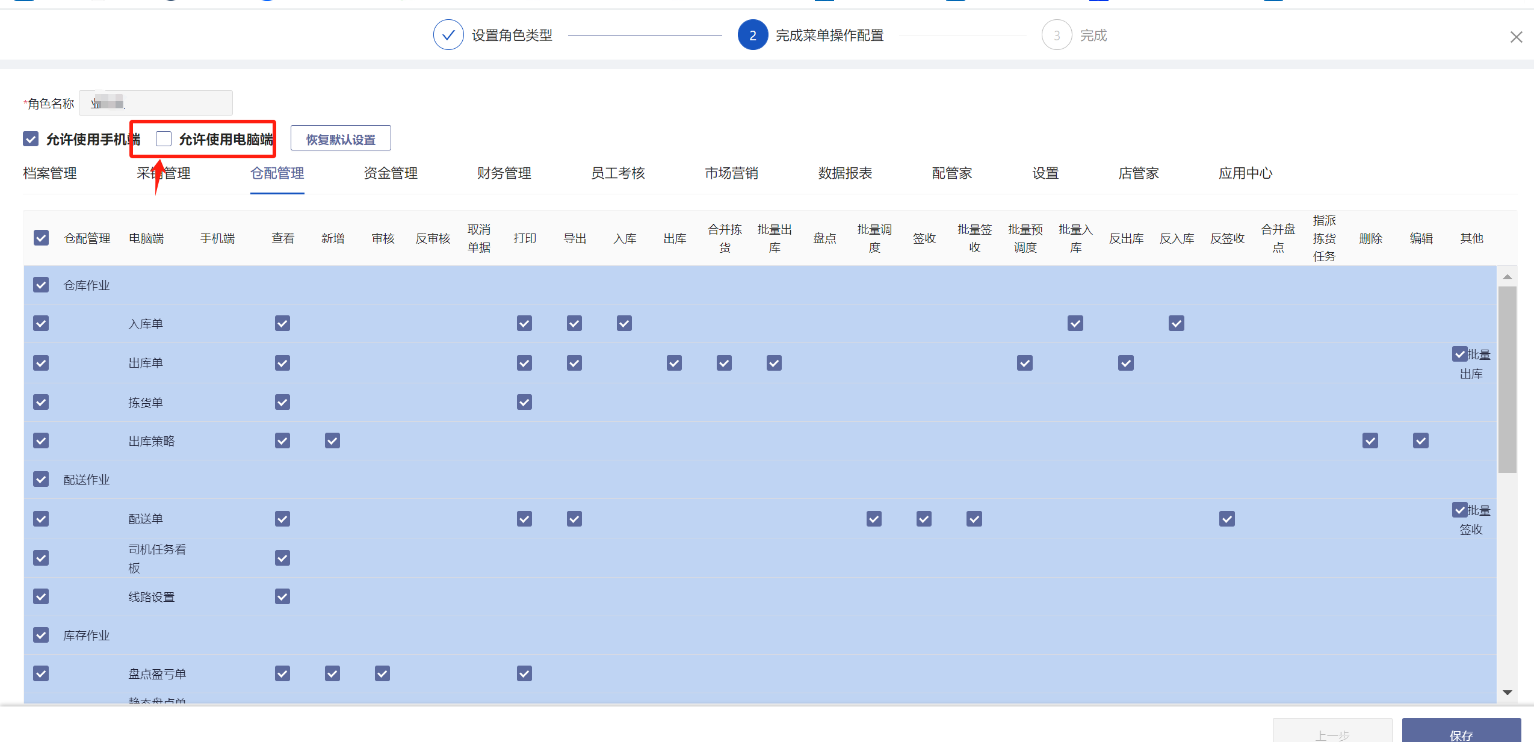
Task: Enable 允许使用电脑端 checkbox
Action: [164, 139]
